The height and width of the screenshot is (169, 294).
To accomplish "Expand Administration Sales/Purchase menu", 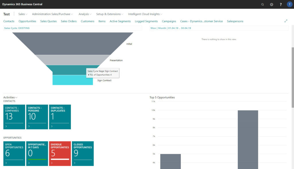I will (x=53, y=14).
